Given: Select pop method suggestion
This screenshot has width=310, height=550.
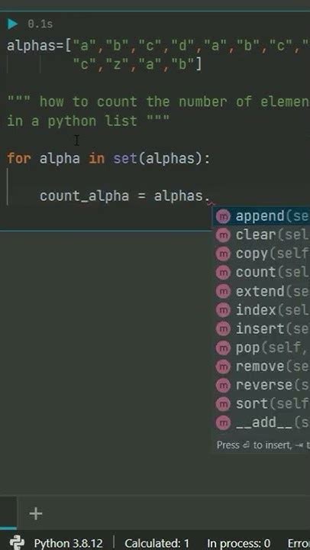Looking at the screenshot, I should point(261,348).
